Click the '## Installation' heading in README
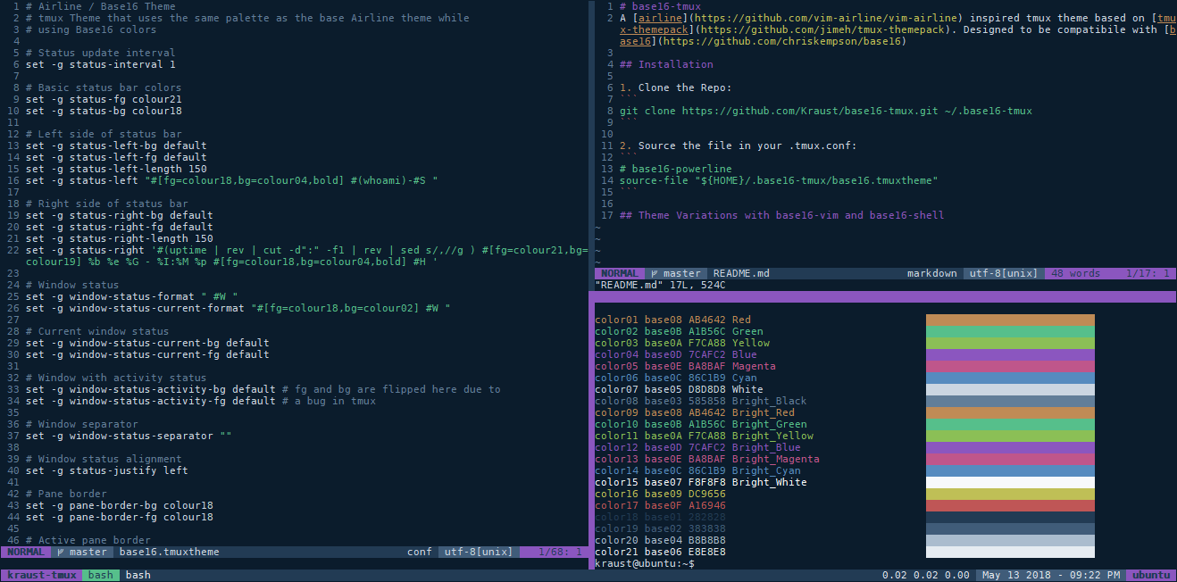The height and width of the screenshot is (582, 1177). click(666, 64)
